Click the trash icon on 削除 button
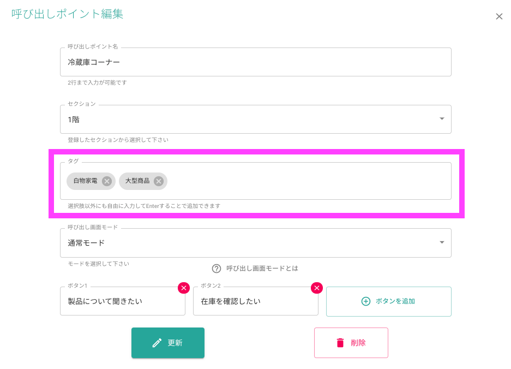Screen dimensions: 511x369 tap(340, 343)
